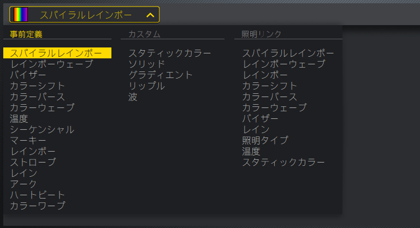The width and height of the screenshot is (420, 228).
Task: Choose バイザー in 照明リンク list
Action: 261,118
